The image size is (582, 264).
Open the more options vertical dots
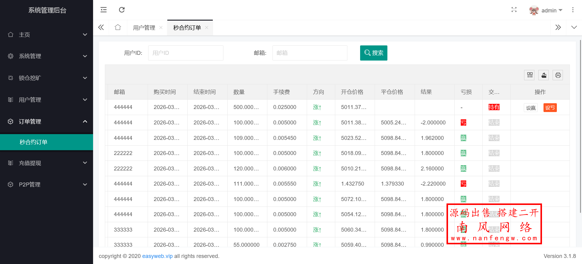(573, 10)
